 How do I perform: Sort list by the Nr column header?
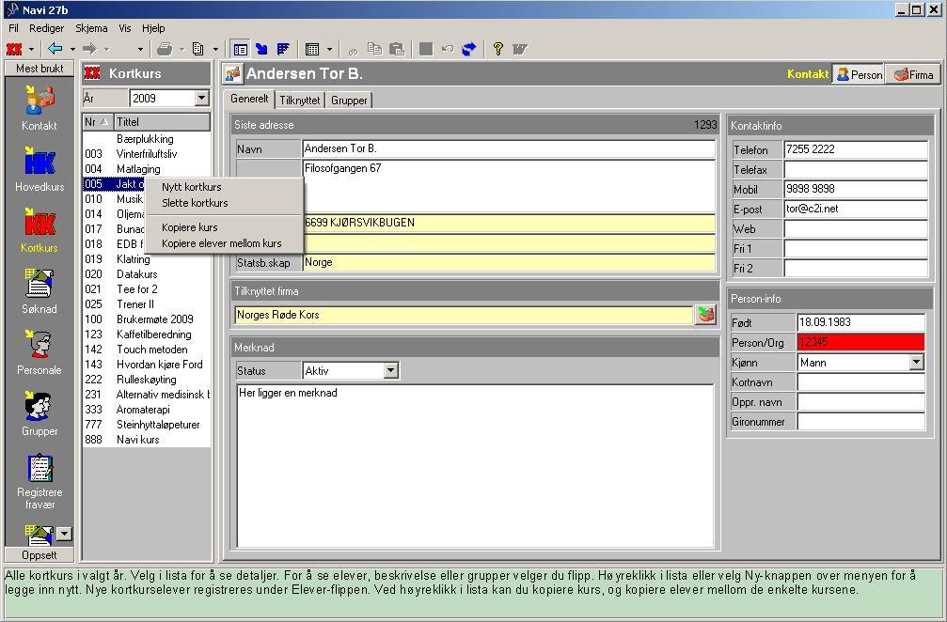(x=97, y=122)
